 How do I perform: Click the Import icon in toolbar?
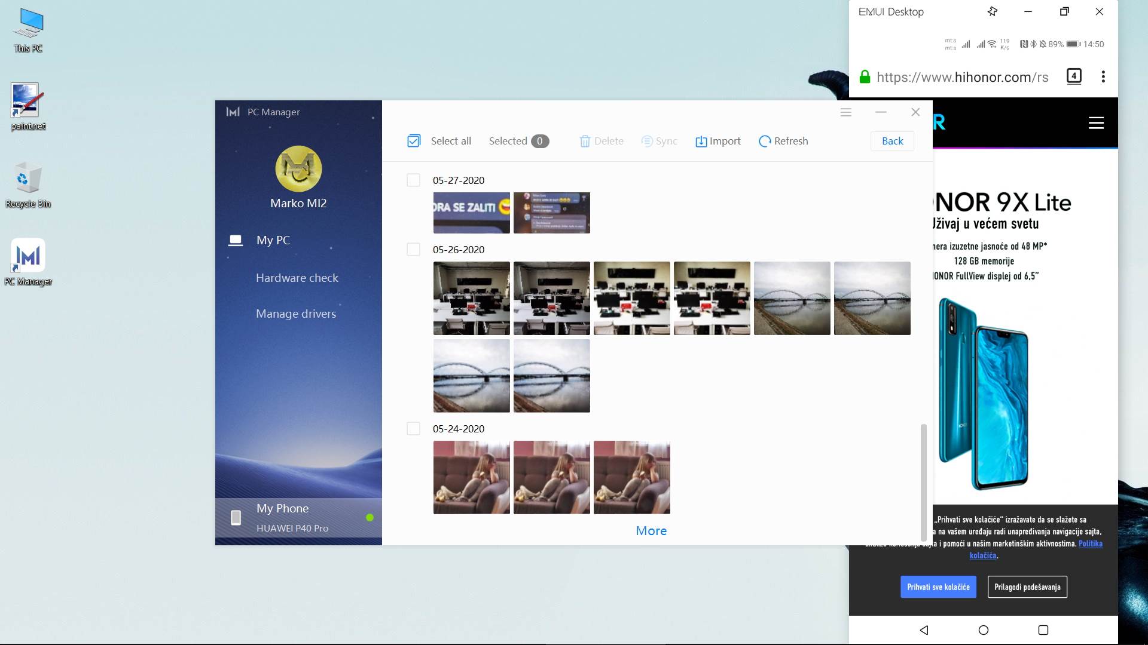(701, 142)
